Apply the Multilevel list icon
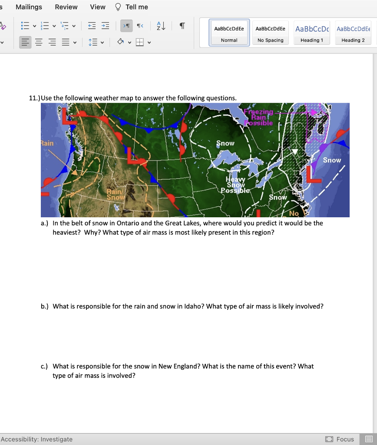Screen dimensions: 377x445 [x=63, y=25]
